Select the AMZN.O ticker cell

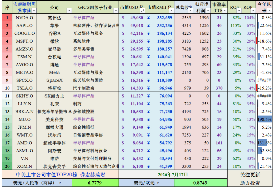coord(24,49)
